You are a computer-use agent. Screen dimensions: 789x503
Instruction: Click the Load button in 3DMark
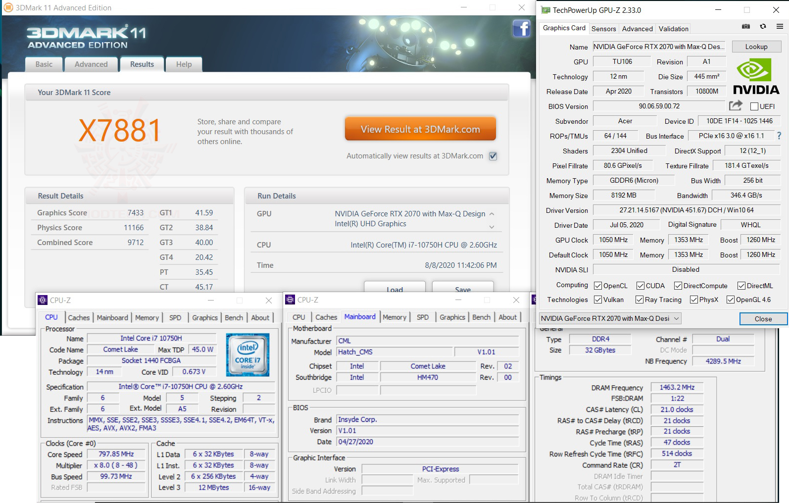394,288
